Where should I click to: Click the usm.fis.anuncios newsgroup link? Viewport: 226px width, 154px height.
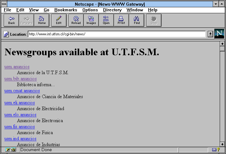click(x=19, y=127)
